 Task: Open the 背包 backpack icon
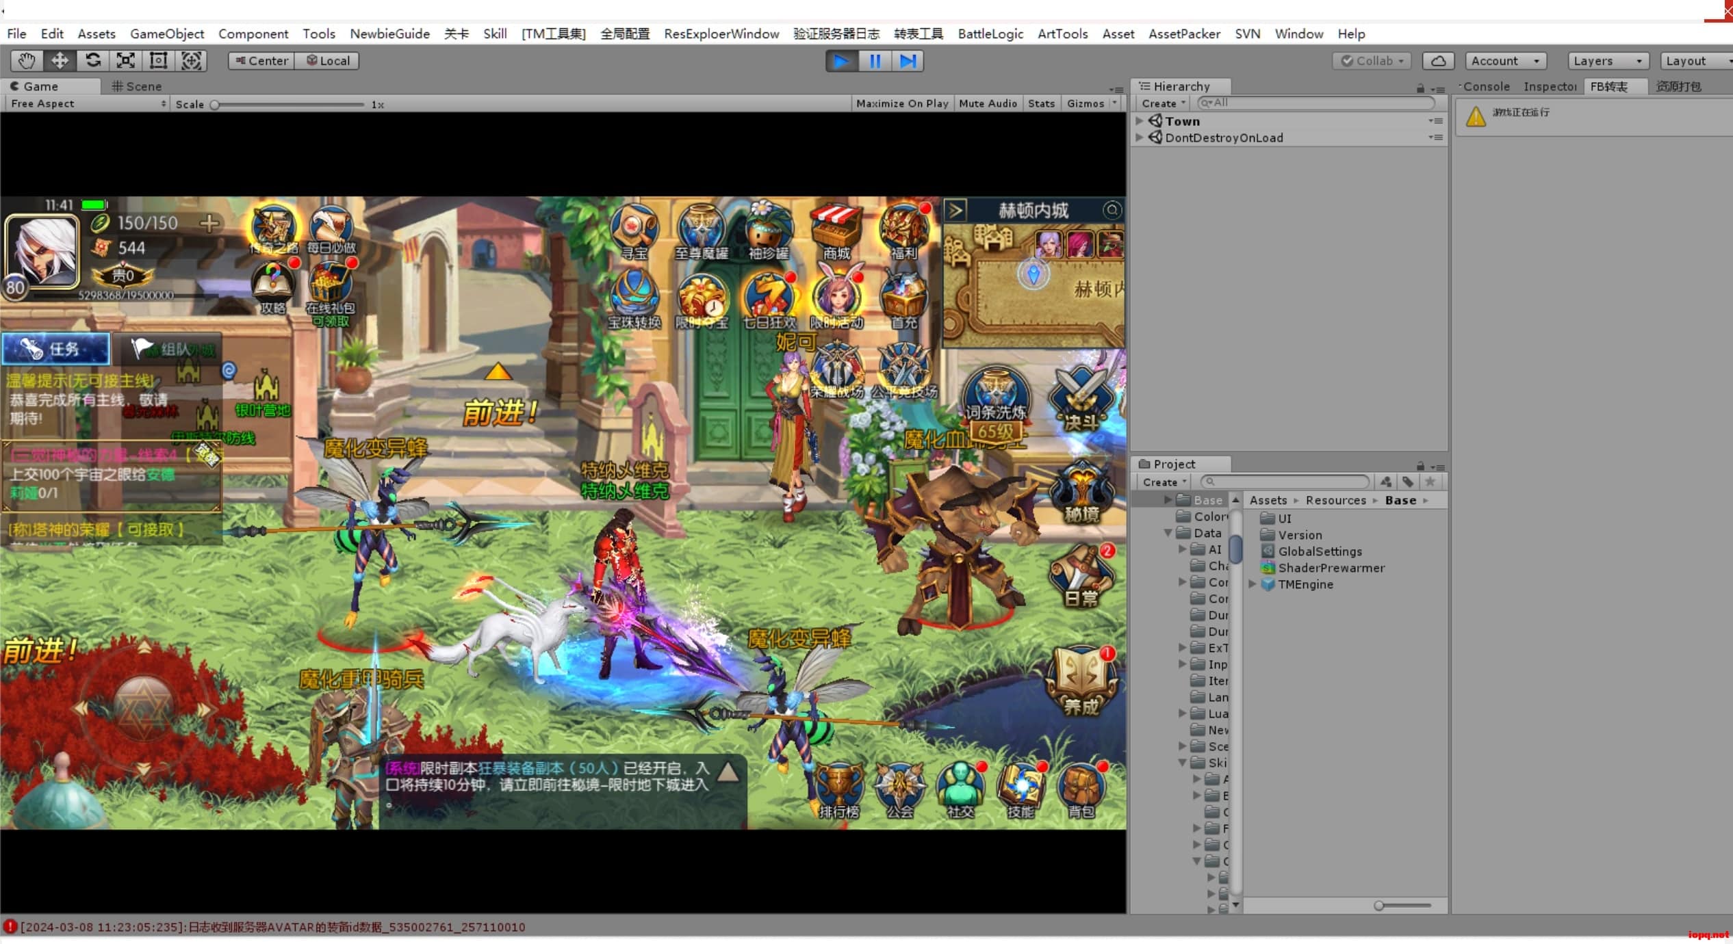tap(1081, 791)
